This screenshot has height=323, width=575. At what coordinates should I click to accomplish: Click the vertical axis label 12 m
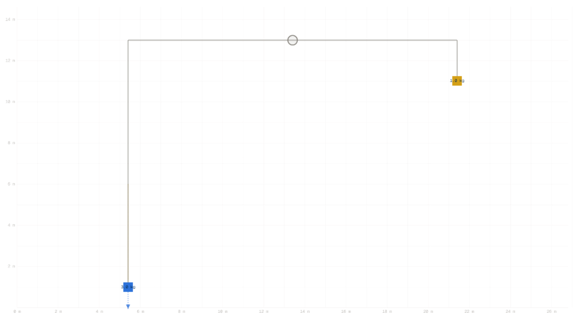[x=10, y=60]
